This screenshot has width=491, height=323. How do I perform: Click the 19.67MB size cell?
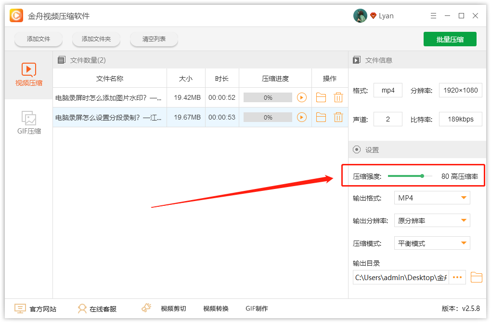[187, 117]
